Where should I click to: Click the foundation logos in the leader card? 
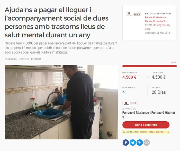[x=133, y=14]
